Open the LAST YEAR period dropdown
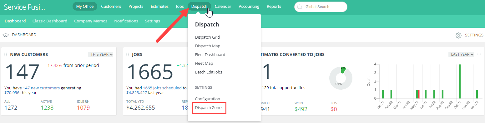Viewport: 485px width, 123px height. (461, 54)
